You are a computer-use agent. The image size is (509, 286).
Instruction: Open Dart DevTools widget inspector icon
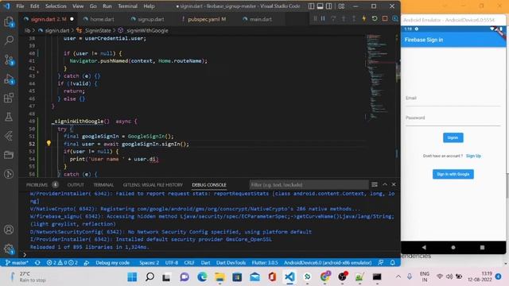click(395, 19)
